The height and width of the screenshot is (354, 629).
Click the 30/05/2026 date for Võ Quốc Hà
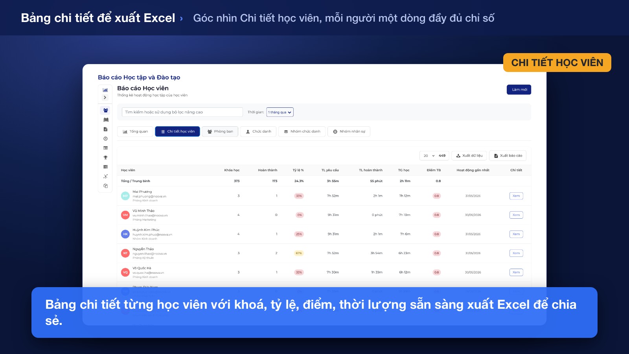tap(473, 272)
